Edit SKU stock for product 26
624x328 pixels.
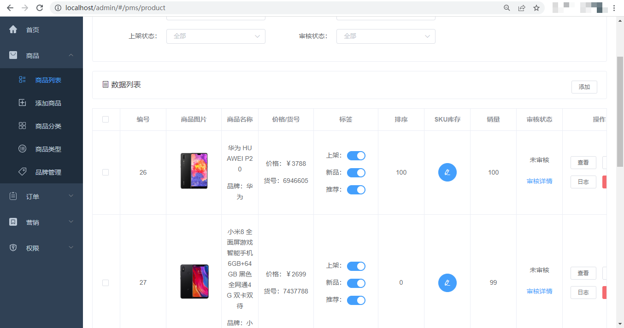(x=447, y=172)
